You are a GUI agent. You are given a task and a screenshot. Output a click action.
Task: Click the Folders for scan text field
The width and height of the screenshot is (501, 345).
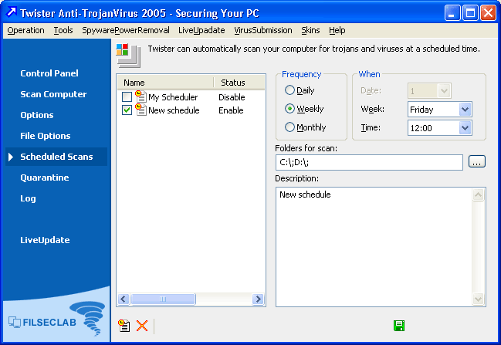(367, 162)
